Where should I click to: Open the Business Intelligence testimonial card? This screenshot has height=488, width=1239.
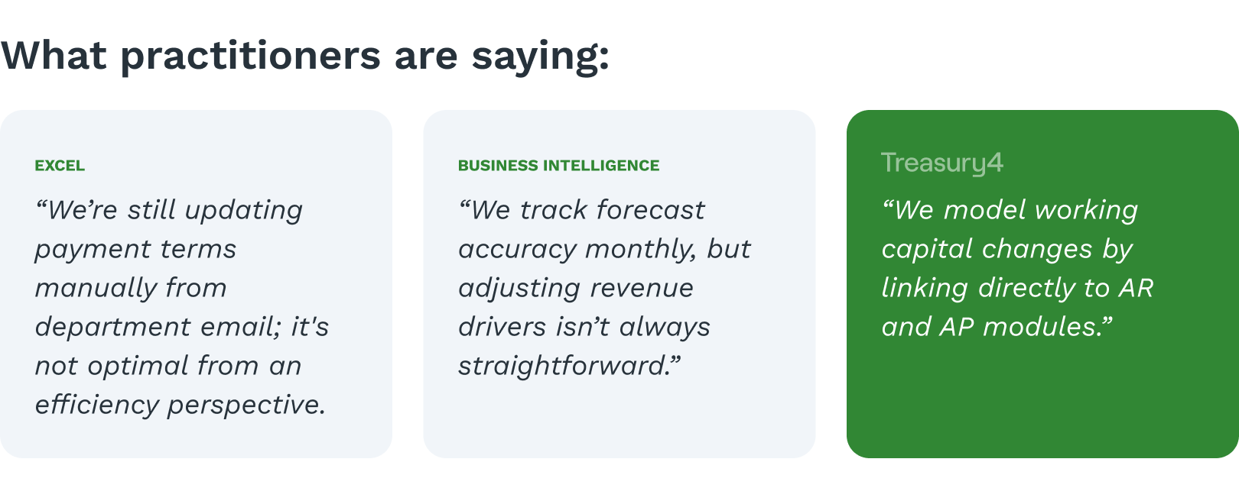[x=619, y=284]
